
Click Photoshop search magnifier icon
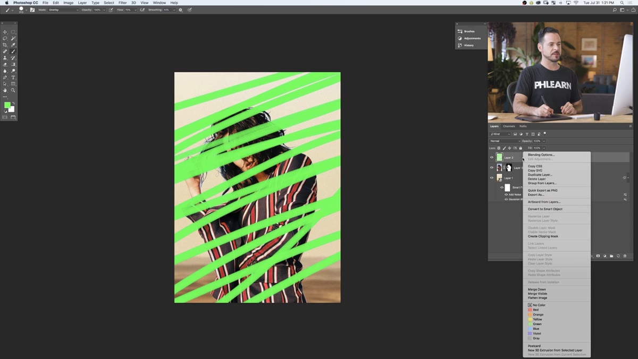[615, 10]
